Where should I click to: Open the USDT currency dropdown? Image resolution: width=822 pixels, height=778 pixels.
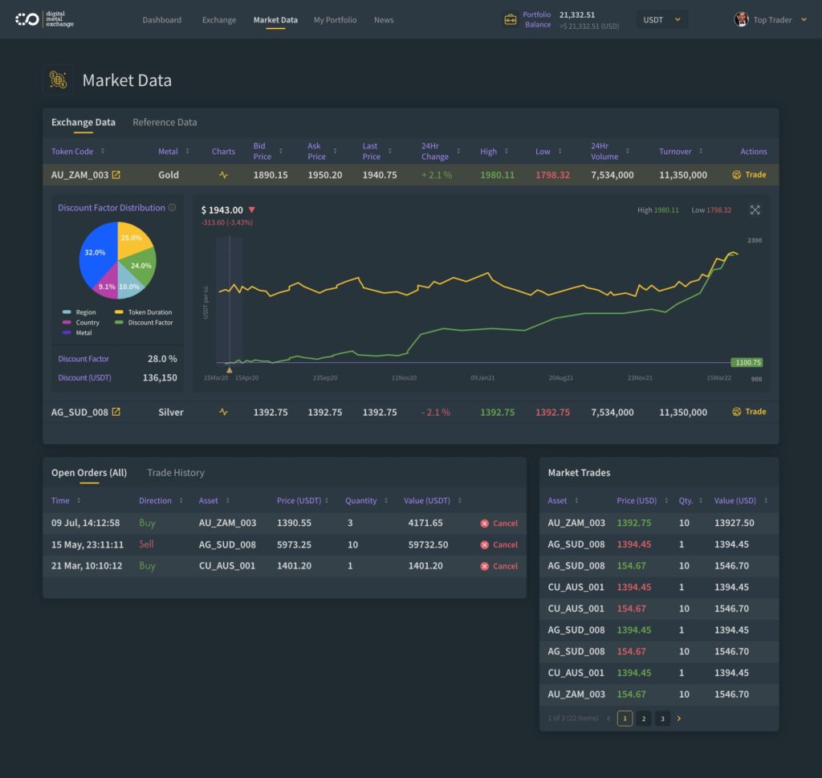click(661, 19)
